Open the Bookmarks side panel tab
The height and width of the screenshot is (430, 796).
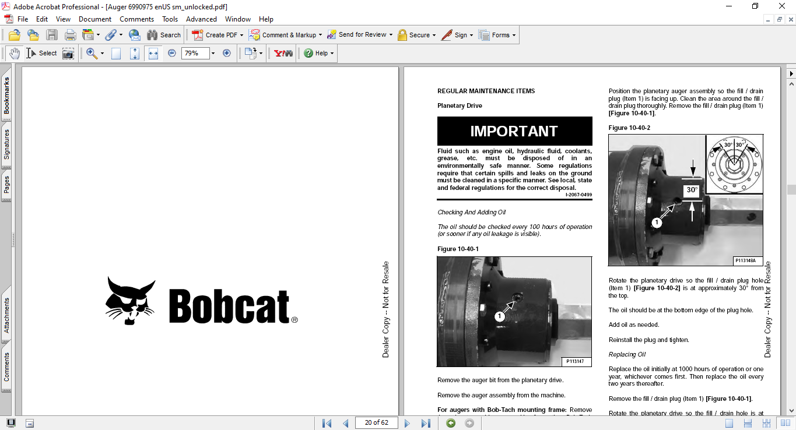click(x=6, y=96)
